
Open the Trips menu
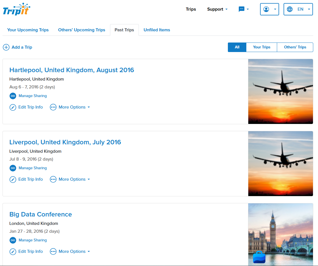[191, 9]
